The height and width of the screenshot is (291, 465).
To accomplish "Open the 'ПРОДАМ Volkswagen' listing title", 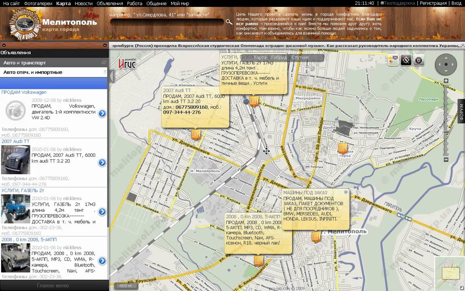I will [x=24, y=92].
